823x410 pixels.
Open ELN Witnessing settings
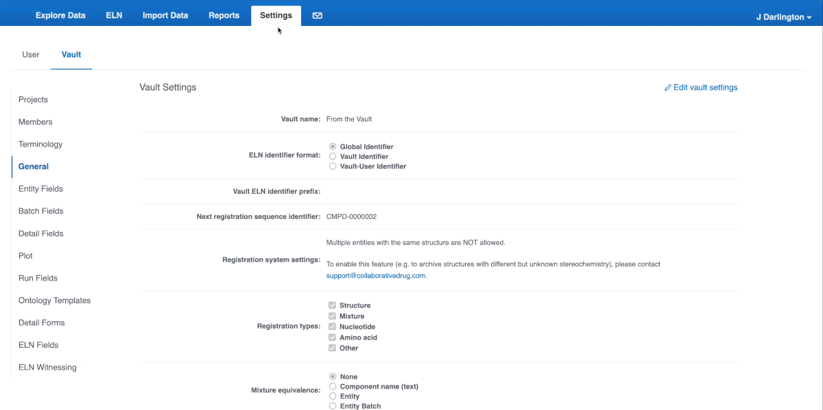coord(47,367)
